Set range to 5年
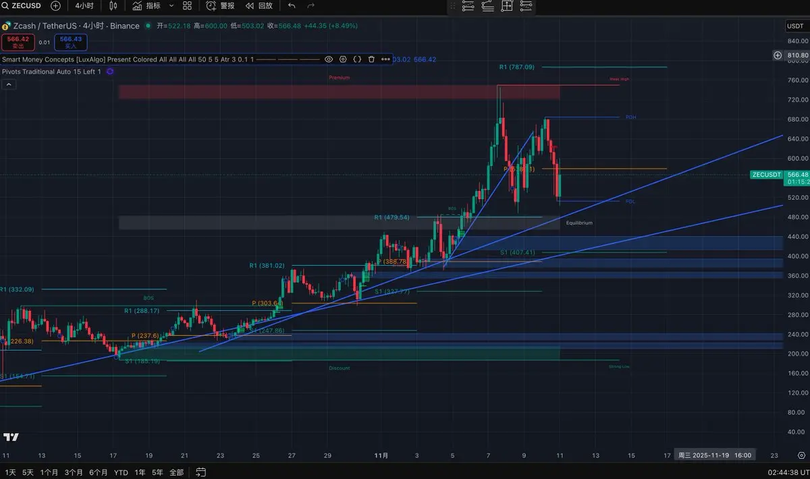 coord(157,472)
